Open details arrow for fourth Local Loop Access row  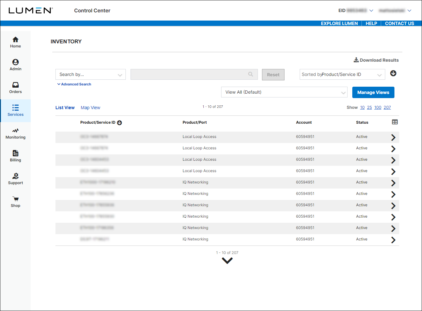393,171
